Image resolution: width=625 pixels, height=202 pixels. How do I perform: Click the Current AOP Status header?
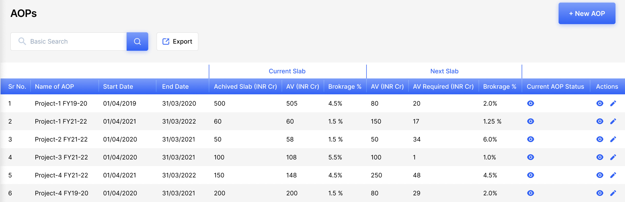555,87
